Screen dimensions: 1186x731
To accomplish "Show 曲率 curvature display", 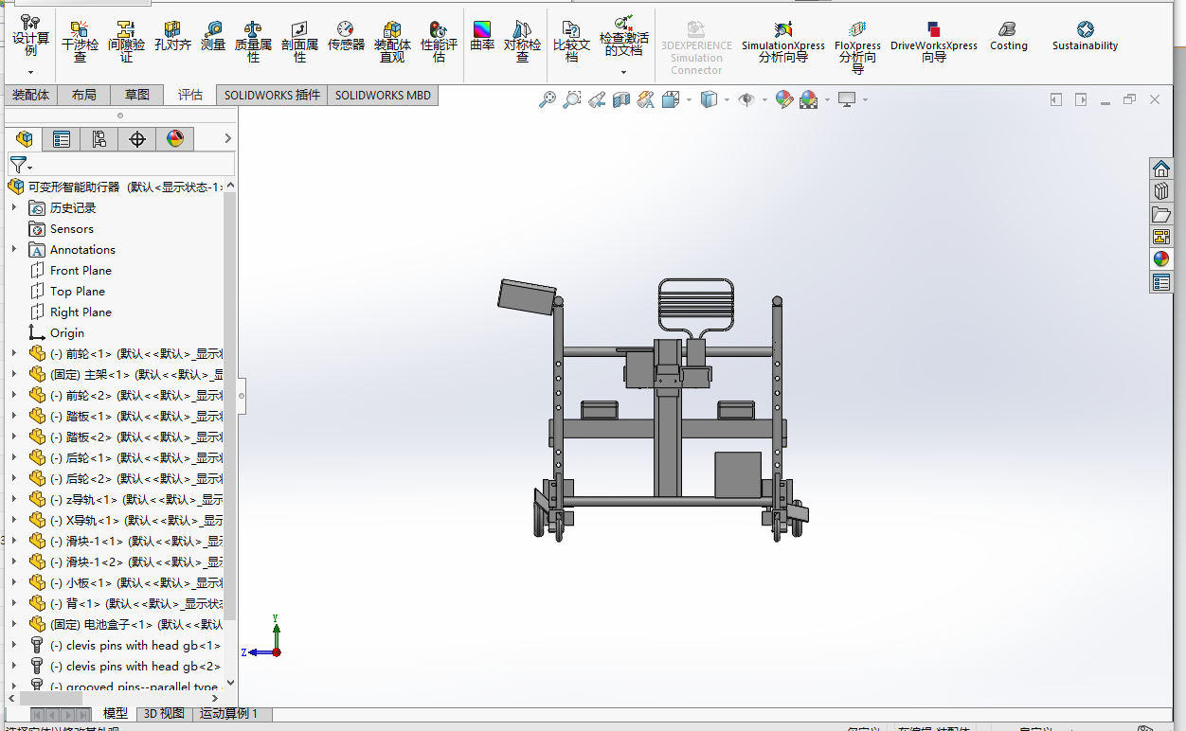I will point(482,37).
